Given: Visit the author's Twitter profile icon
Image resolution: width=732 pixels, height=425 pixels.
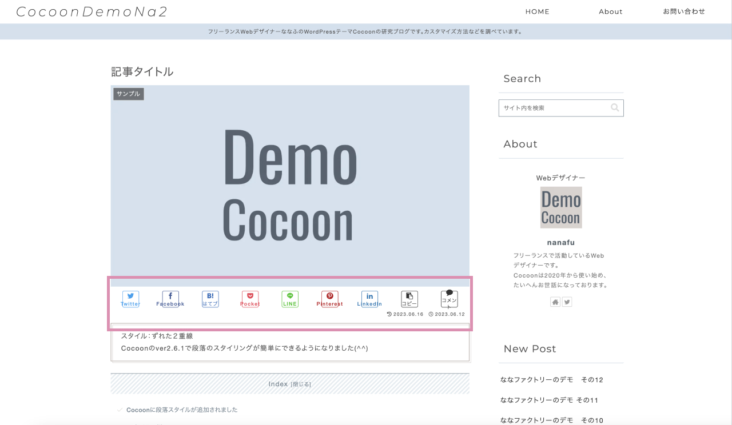Looking at the screenshot, I should point(567,302).
